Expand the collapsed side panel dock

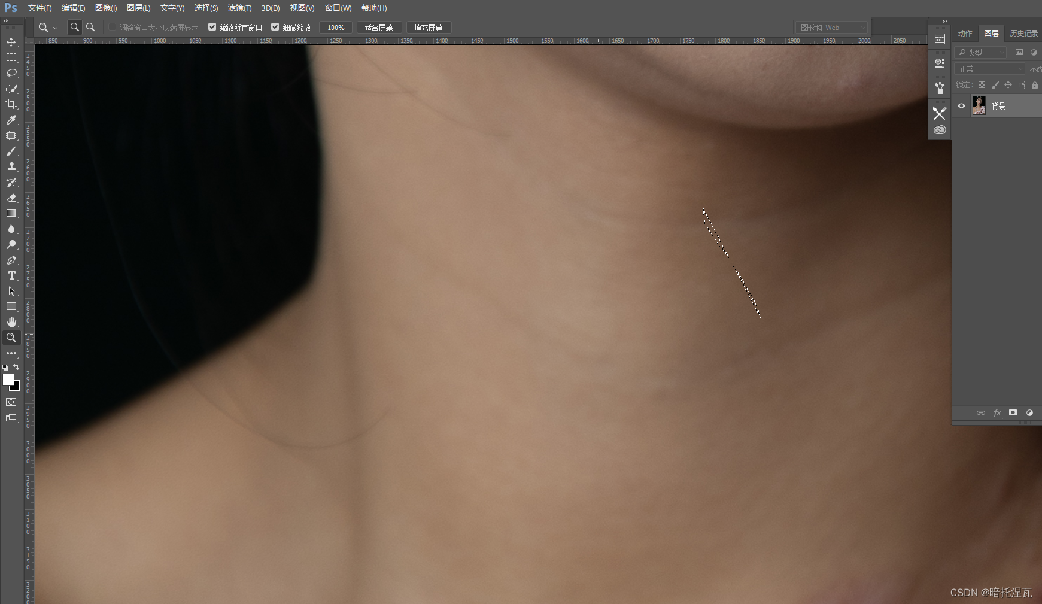click(945, 21)
